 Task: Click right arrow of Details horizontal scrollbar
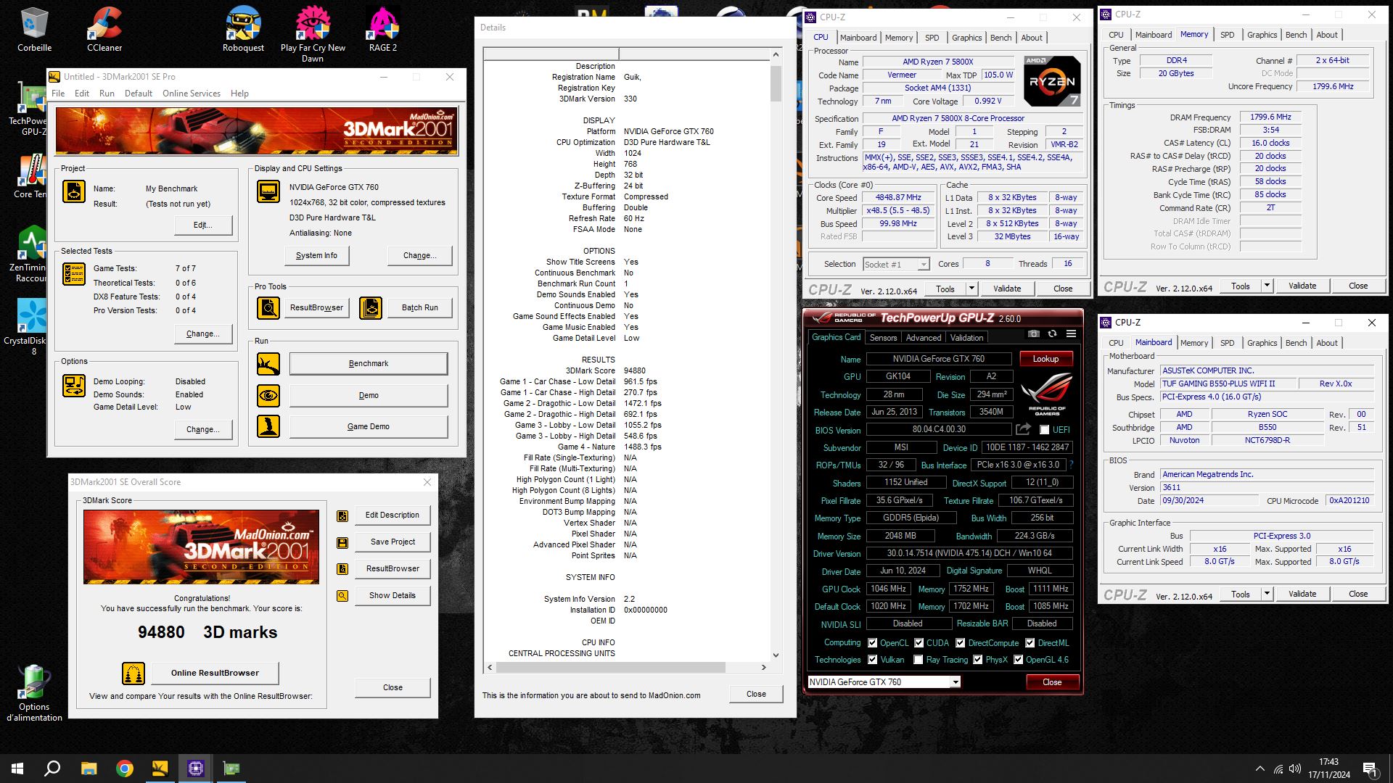(763, 668)
